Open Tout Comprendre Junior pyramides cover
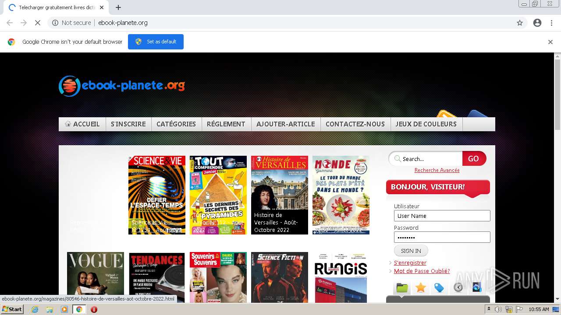Image resolution: width=561 pixels, height=315 pixels. click(x=218, y=195)
